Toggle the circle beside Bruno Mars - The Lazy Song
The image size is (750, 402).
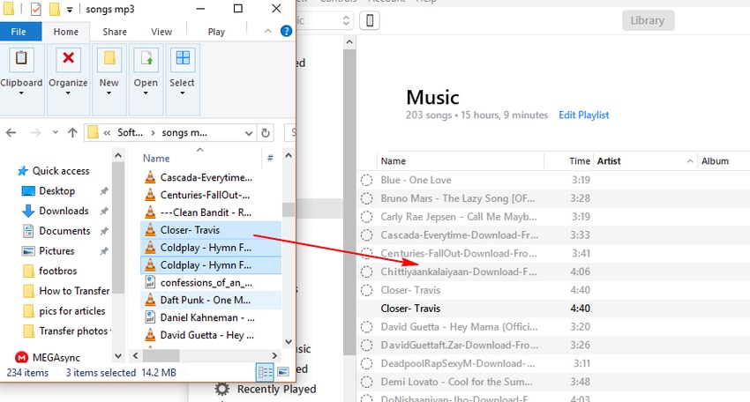pos(366,198)
